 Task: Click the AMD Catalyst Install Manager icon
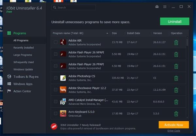63,101
